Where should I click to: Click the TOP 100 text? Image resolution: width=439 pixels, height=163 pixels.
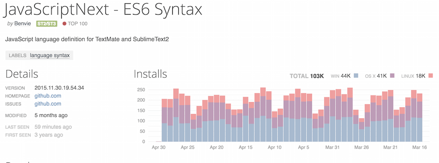[78, 24]
